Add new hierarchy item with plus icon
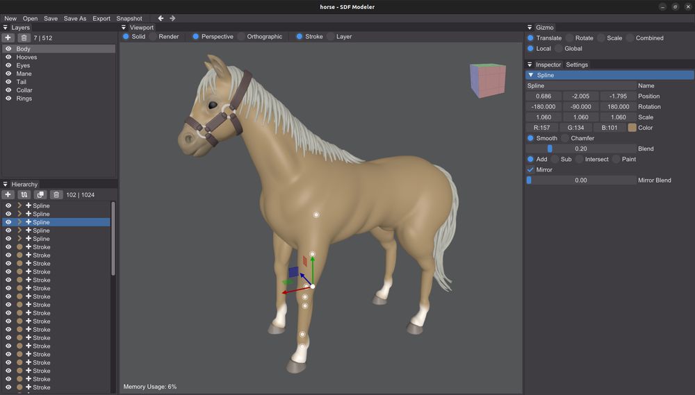 click(8, 194)
